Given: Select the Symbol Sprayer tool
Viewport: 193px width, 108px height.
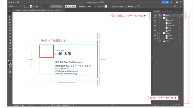Looking at the screenshot, I should (10, 49).
